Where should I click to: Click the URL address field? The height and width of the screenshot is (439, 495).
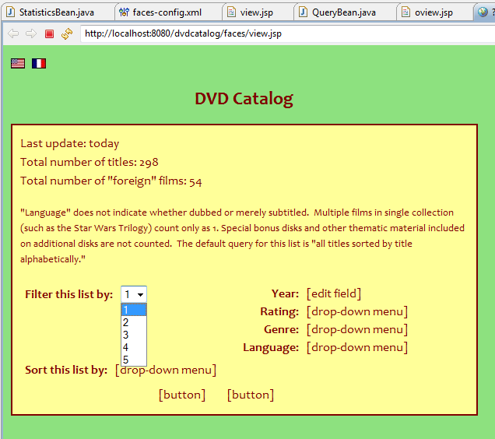click(288, 33)
